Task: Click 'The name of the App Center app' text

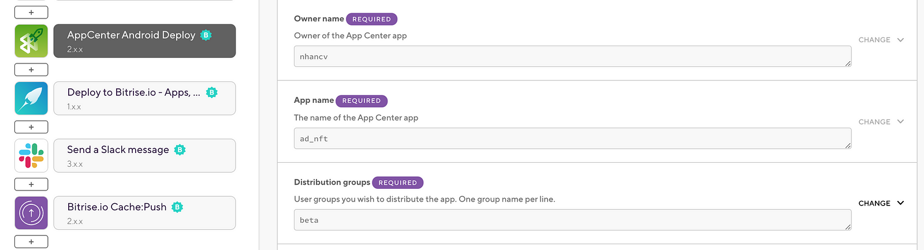Action: (356, 118)
